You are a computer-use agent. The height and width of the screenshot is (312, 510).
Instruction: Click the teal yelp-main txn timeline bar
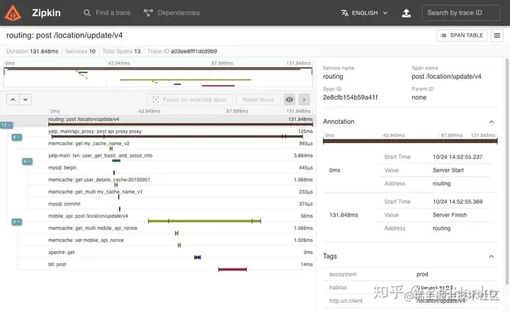coord(116,161)
